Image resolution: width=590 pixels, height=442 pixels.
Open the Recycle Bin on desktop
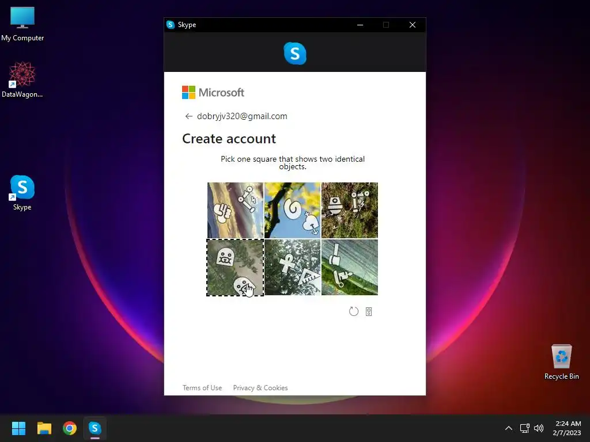click(x=561, y=362)
